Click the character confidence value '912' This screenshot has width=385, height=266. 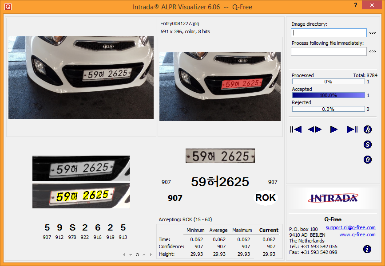pyautogui.click(x=60, y=237)
